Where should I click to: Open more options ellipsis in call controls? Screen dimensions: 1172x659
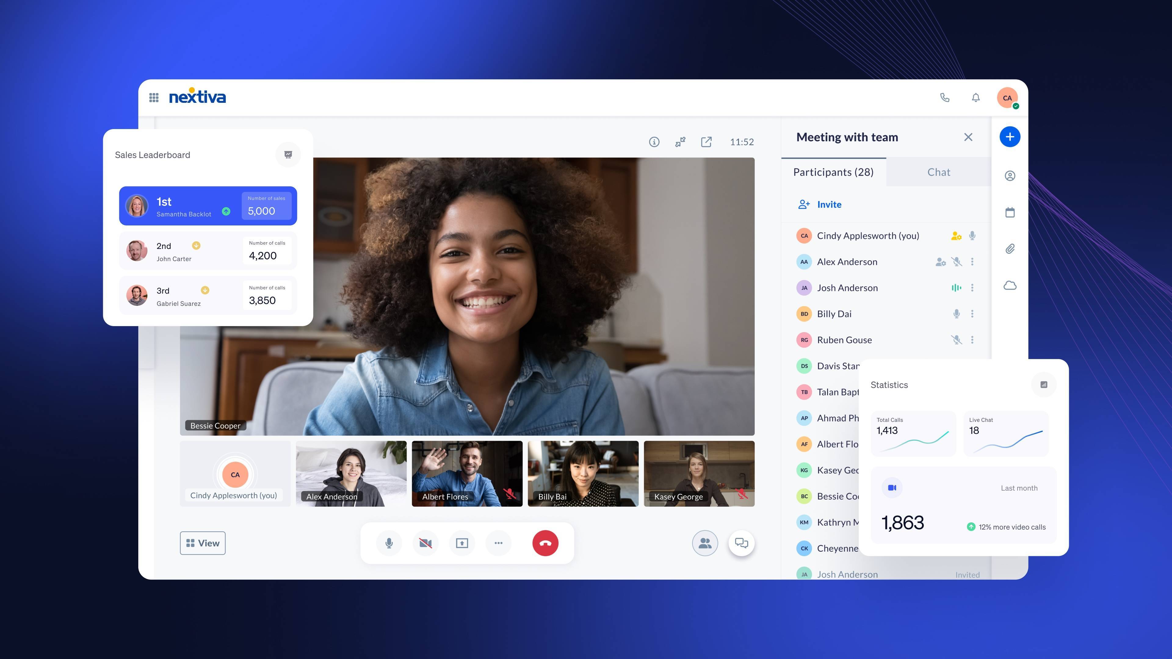click(498, 543)
